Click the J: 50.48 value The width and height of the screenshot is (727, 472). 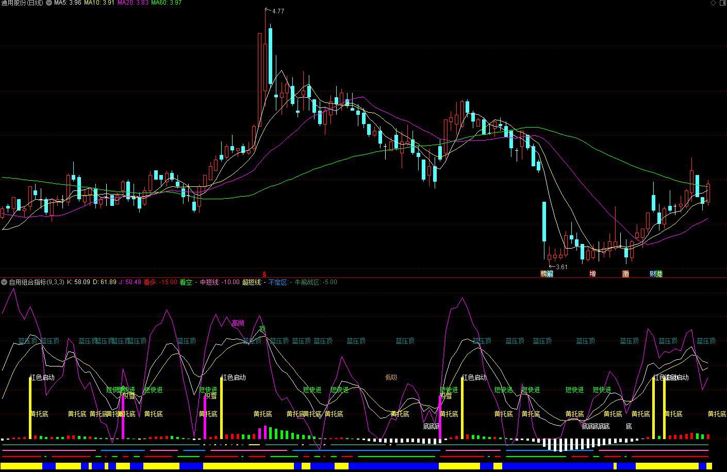click(x=130, y=282)
